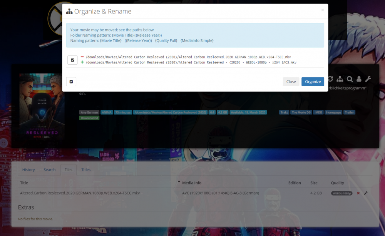The width and height of the screenshot is (385, 236).
Task: Close the Organize & Rename dialog via Close button
Action: [x=291, y=82]
